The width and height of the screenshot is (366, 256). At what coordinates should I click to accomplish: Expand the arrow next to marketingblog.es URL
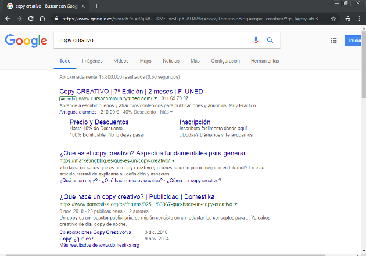coord(173,160)
